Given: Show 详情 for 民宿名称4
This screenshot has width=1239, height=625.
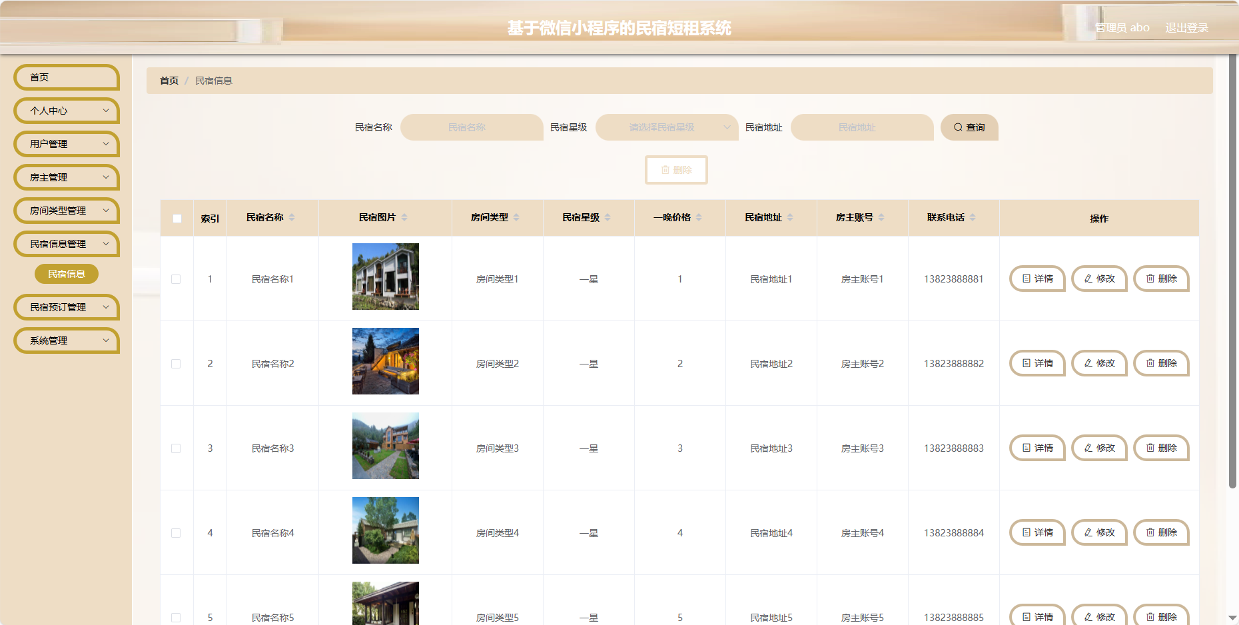Looking at the screenshot, I should pos(1038,532).
